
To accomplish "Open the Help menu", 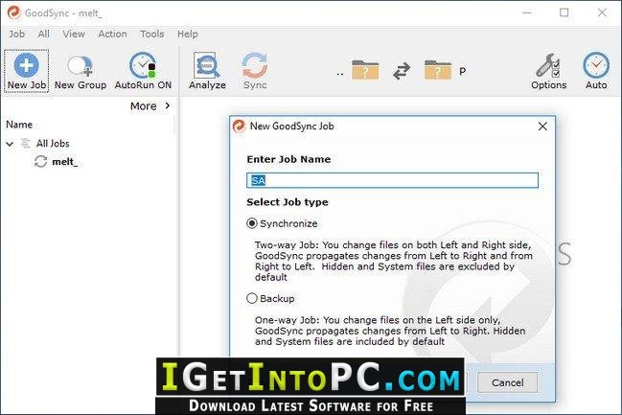I will pos(187,35).
